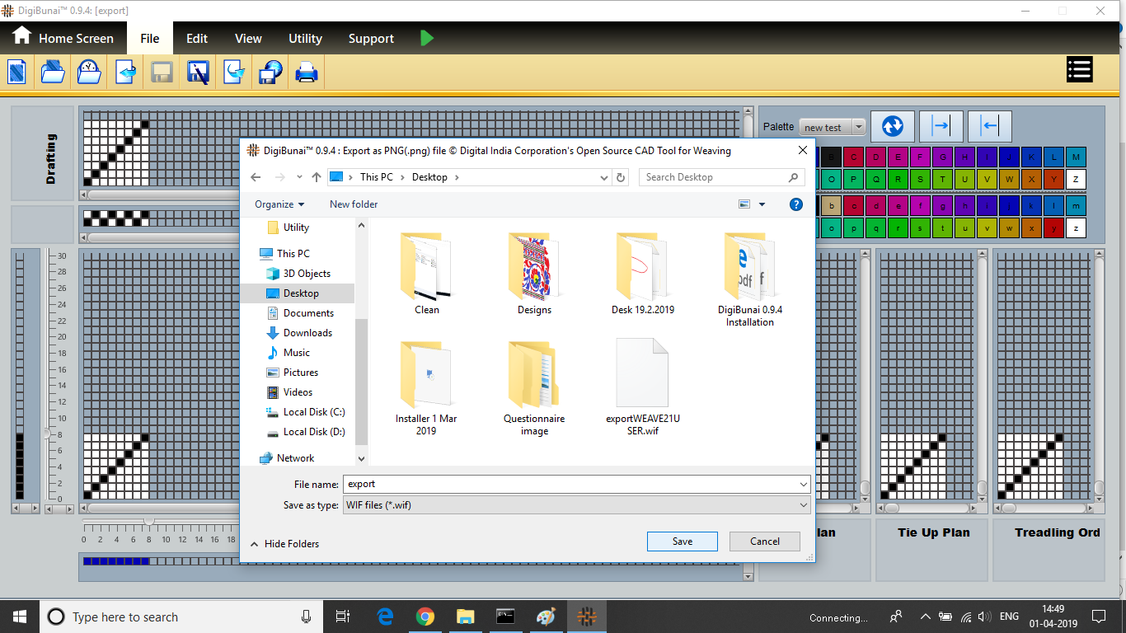This screenshot has height=633, width=1126.
Task: Click the floppy disk with globe icon
Action: click(x=270, y=73)
